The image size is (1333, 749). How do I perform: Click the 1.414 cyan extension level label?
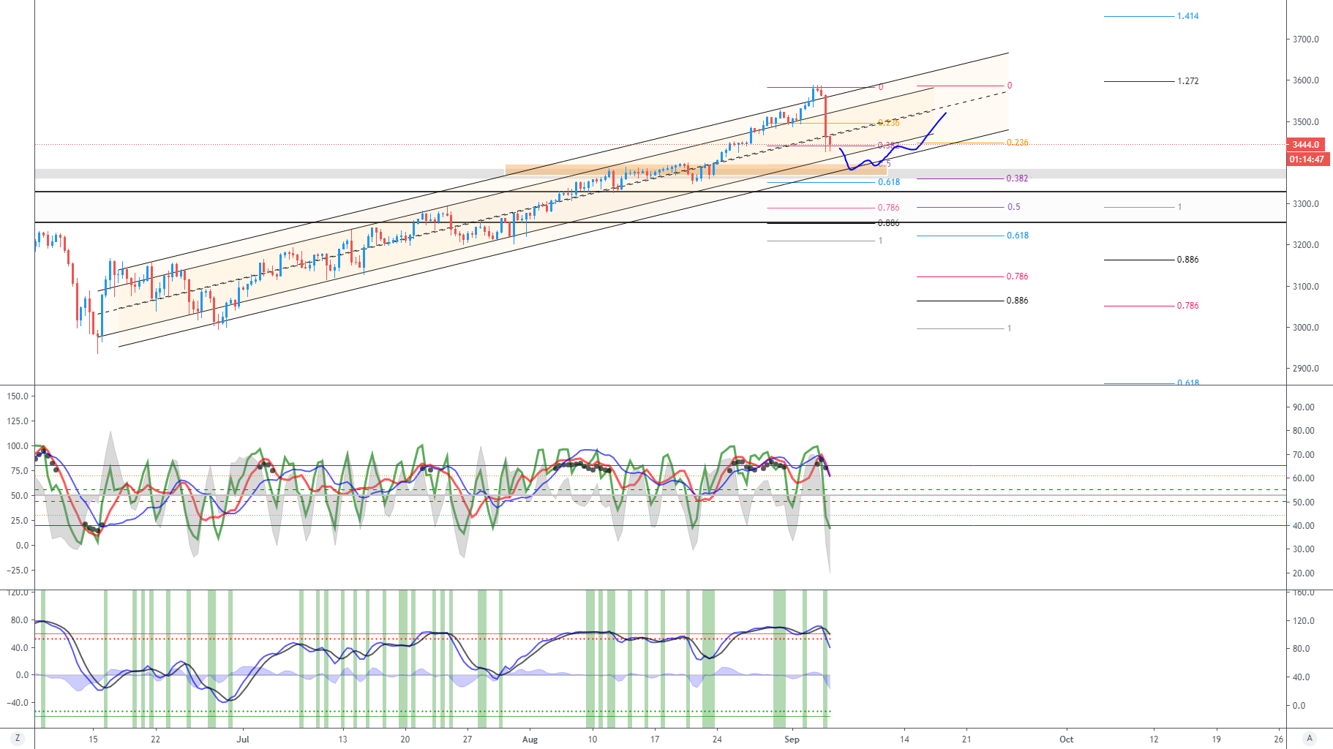coord(1188,15)
